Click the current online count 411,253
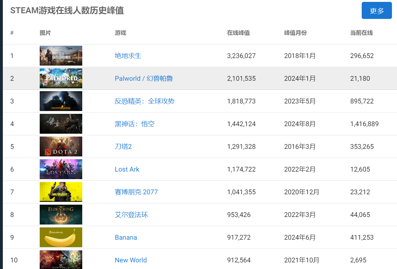This screenshot has width=397, height=269. 362,237
